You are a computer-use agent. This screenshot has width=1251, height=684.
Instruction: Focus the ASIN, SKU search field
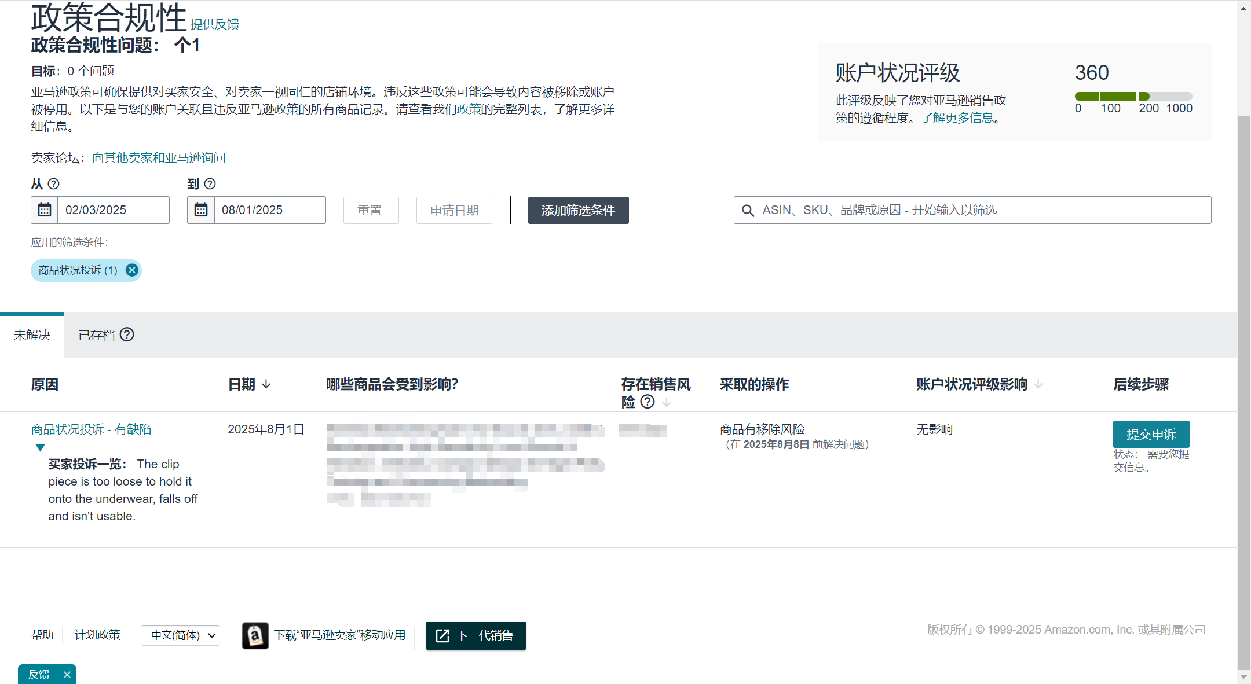coord(972,210)
